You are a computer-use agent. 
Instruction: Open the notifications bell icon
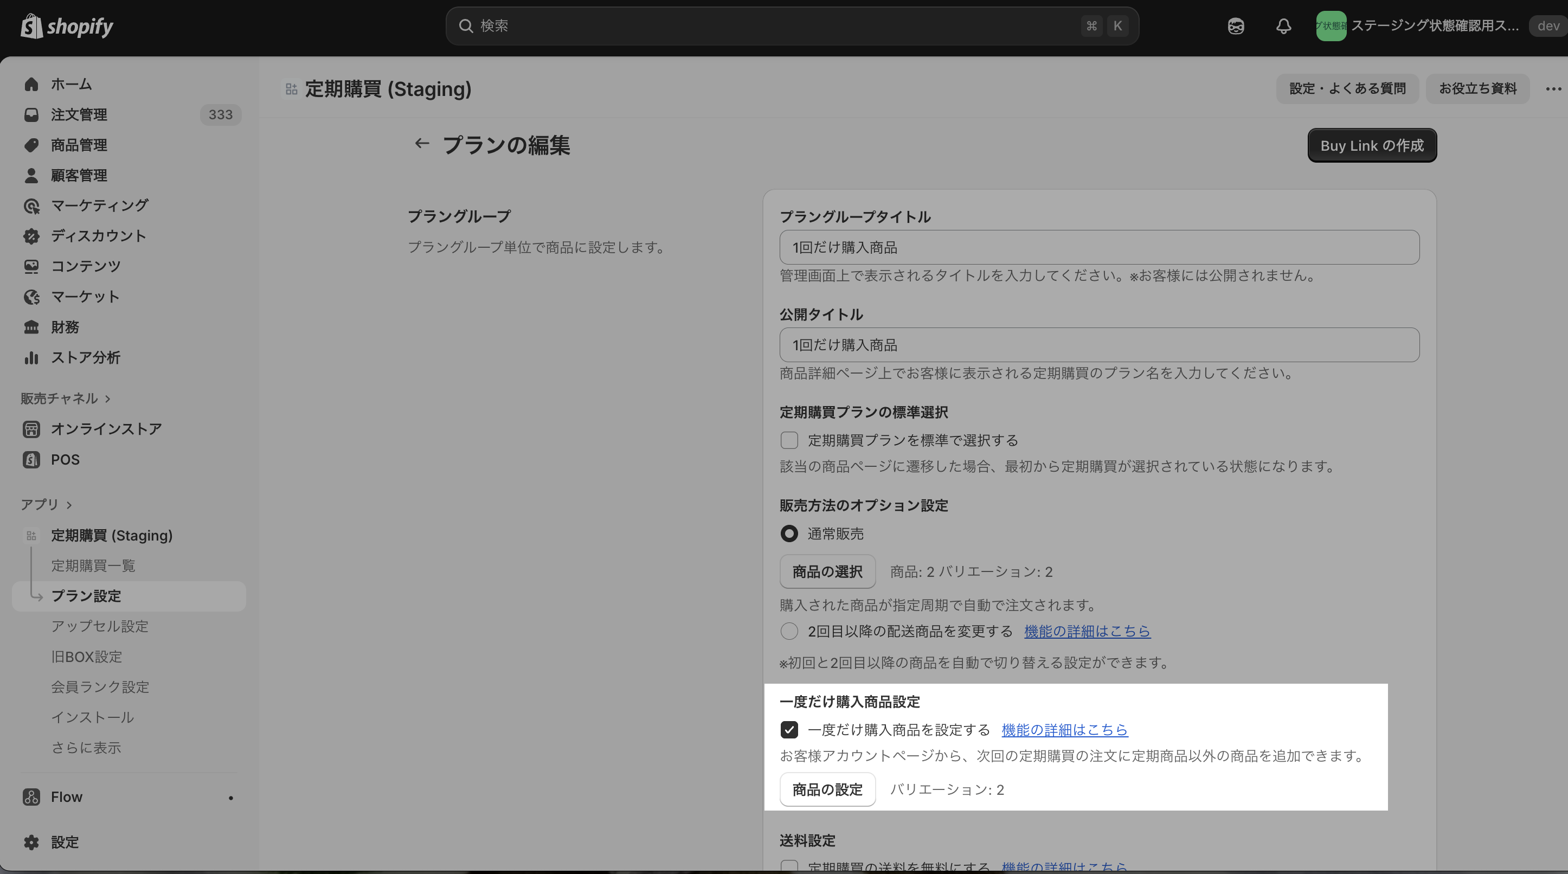[1283, 26]
